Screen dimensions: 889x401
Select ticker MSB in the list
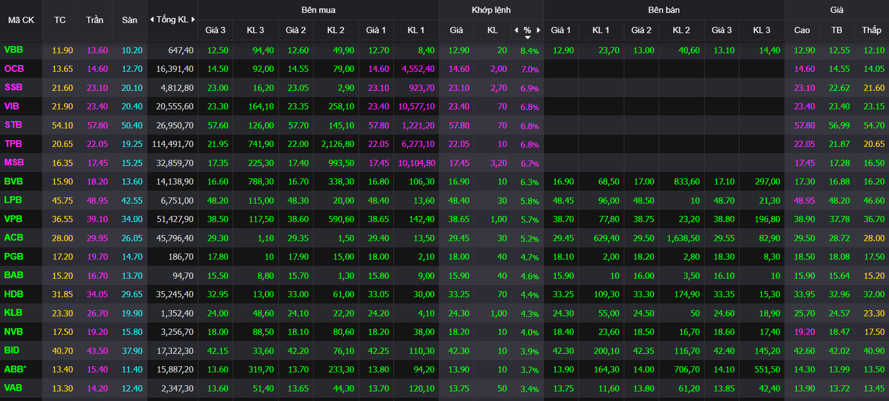click(x=14, y=163)
